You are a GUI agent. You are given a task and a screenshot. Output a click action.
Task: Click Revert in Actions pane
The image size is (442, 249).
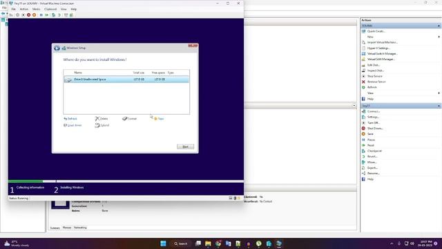372,156
